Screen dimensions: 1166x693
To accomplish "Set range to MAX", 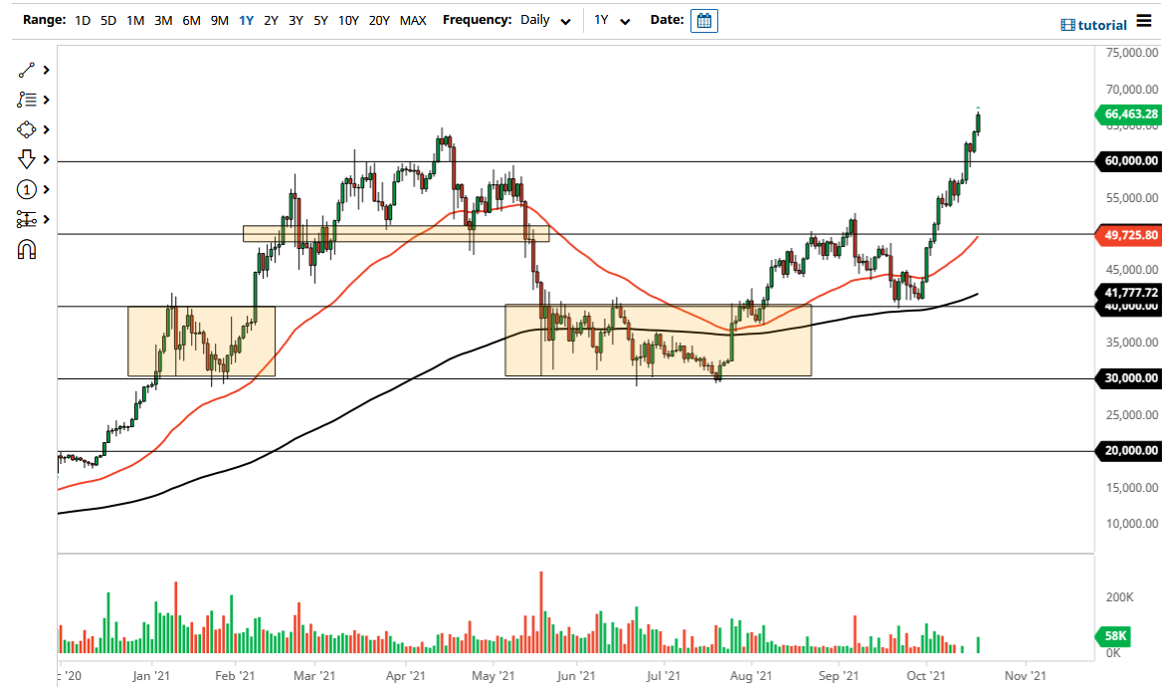I will [414, 21].
